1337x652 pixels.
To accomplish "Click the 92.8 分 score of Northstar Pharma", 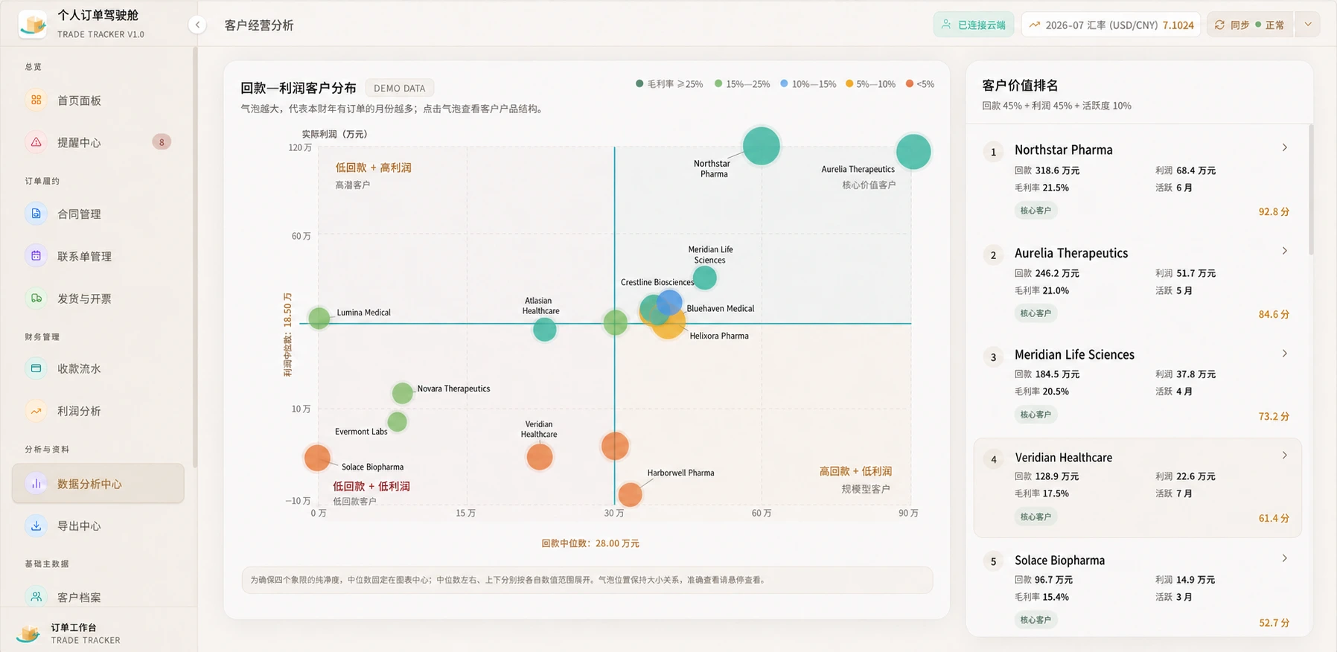I will coord(1274,211).
